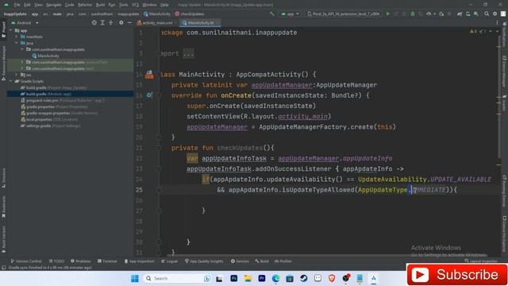Hide the Project panel with minus icon
This screenshot has width=508, height=286.
coord(129,23)
